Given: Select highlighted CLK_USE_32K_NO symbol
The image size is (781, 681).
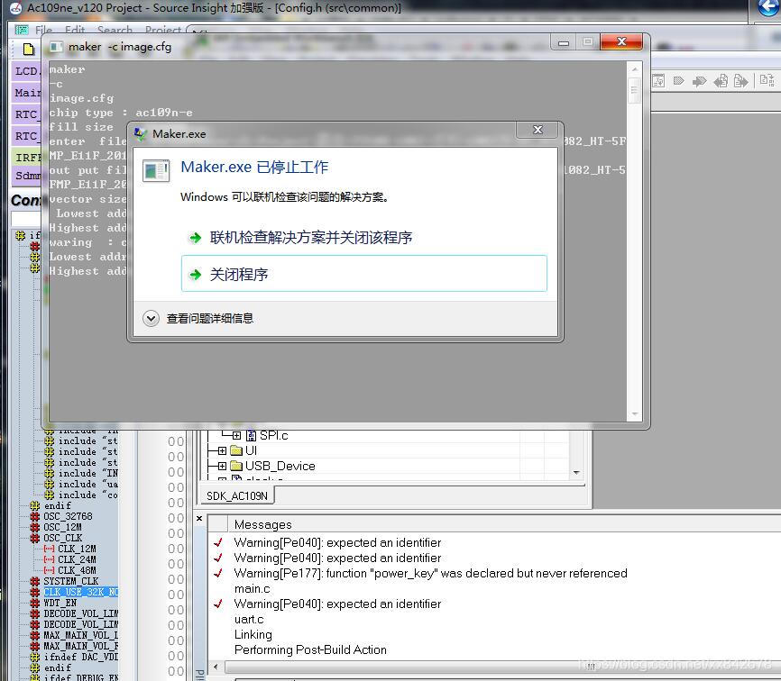Looking at the screenshot, I should tap(80, 592).
